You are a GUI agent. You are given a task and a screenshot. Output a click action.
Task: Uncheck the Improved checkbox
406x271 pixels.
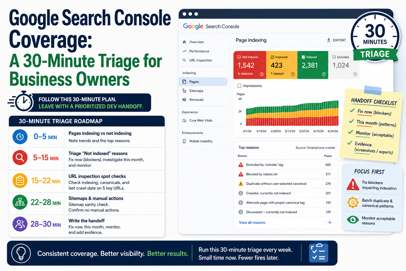point(272,57)
